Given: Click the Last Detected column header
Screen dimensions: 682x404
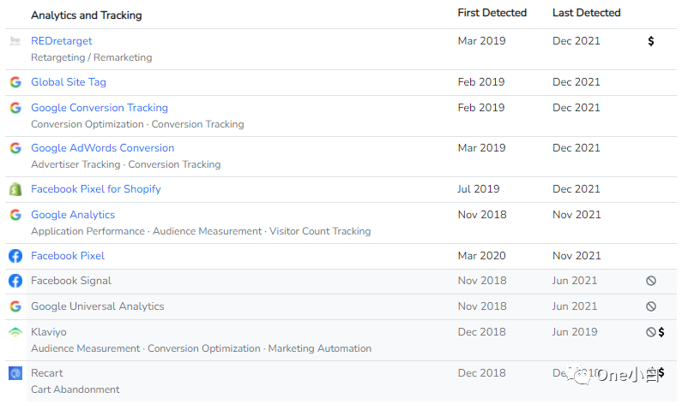Looking at the screenshot, I should tap(586, 13).
